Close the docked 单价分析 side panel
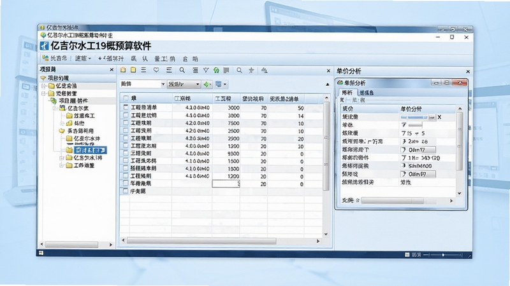This screenshot has height=286, width=510. coord(468,71)
